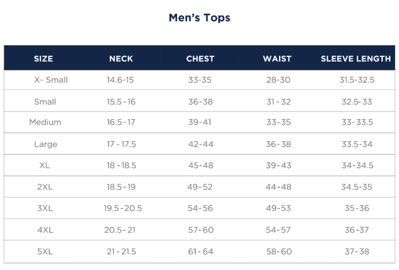
Task: Click the Large chest value 42-44
Action: point(200,144)
